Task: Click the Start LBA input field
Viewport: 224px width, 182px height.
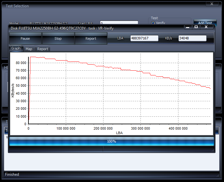Action: coord(119,23)
